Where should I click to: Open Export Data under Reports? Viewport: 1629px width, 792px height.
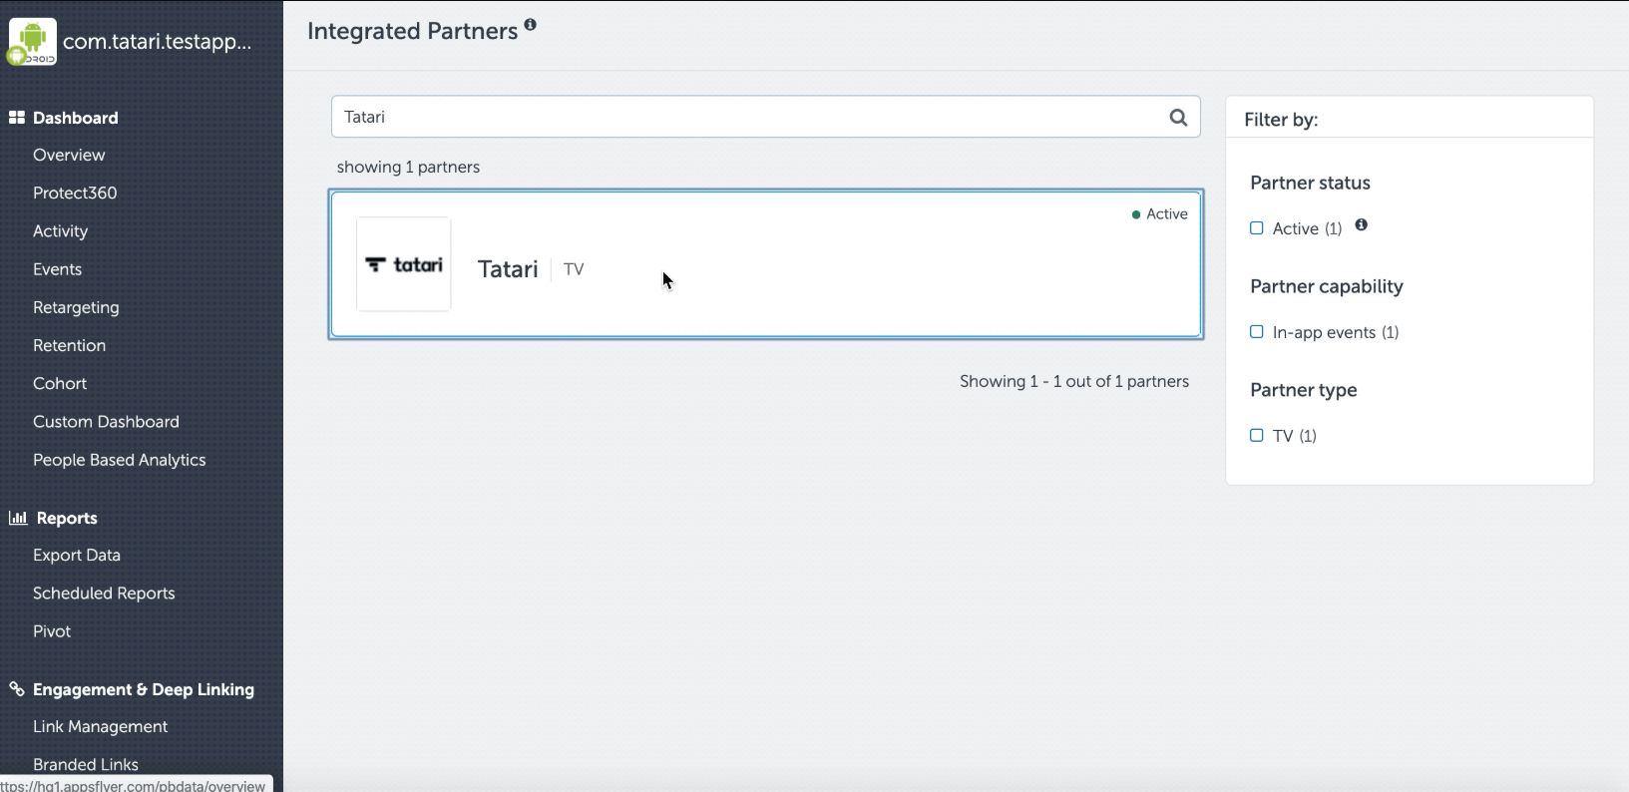(77, 555)
